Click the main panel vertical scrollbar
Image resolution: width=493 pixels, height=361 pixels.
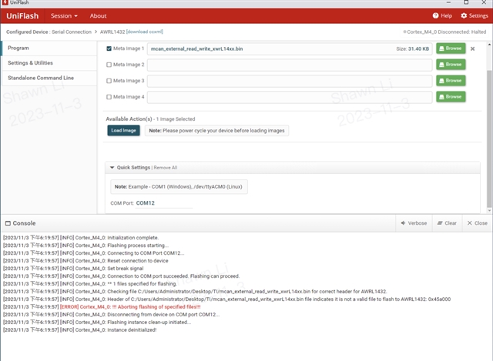[x=489, y=139]
